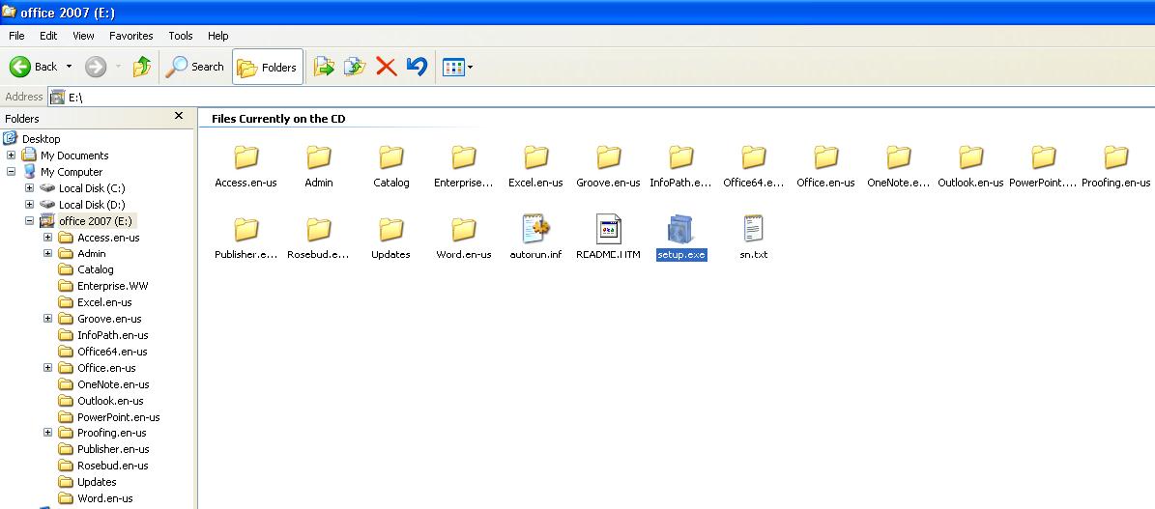Open the Help menu
Screen dimensions: 1155x509
click(x=218, y=36)
